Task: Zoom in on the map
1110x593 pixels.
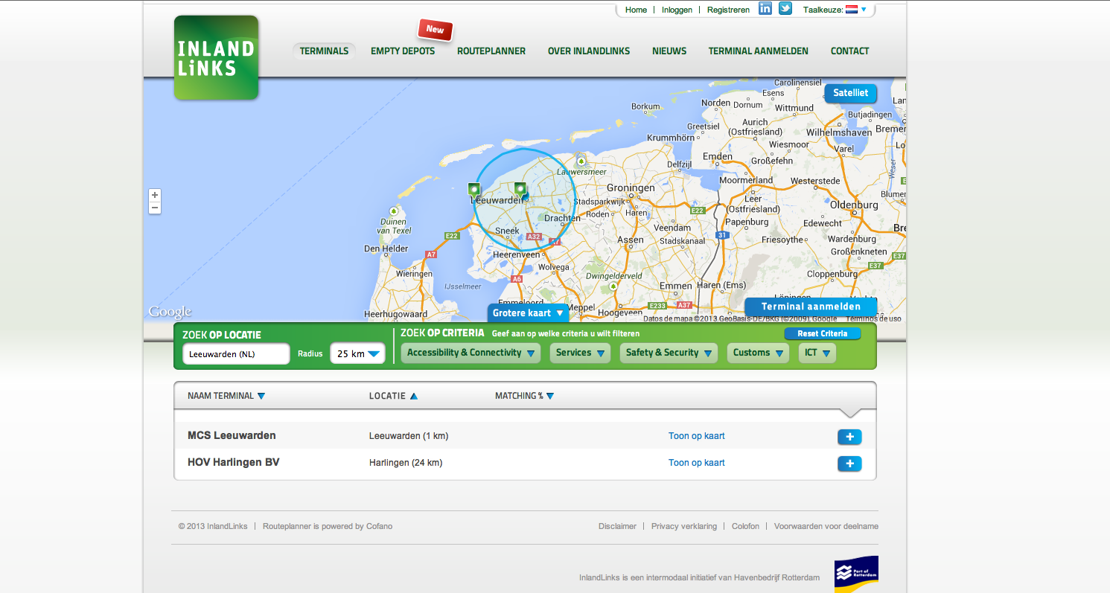Action: tap(155, 195)
